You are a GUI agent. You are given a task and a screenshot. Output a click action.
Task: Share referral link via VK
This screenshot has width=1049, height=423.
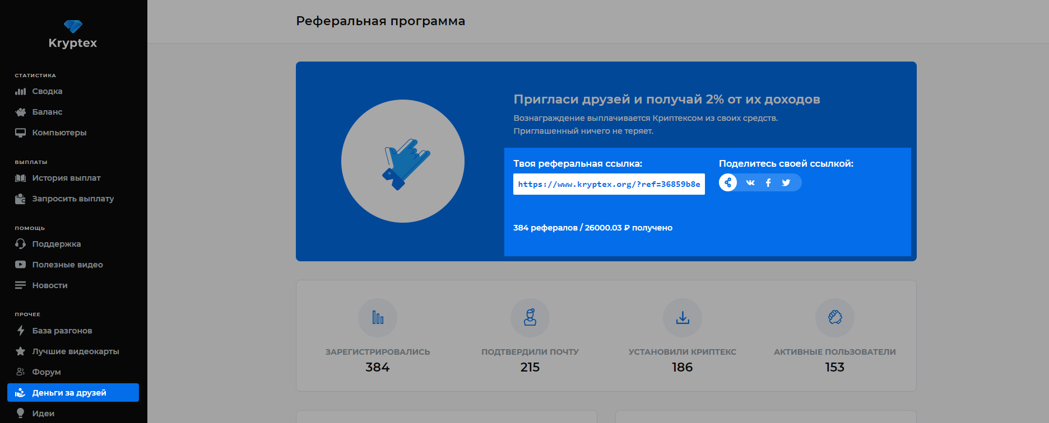coord(750,182)
